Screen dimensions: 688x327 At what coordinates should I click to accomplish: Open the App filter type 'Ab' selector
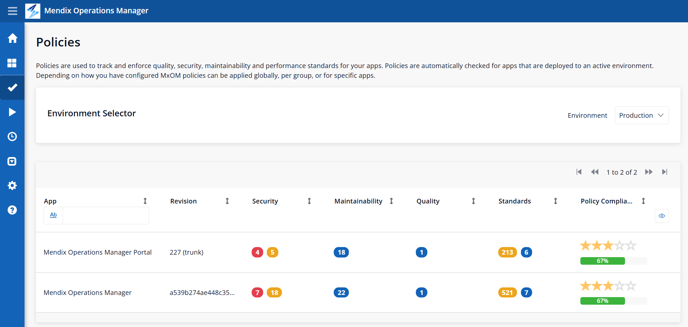(x=53, y=215)
